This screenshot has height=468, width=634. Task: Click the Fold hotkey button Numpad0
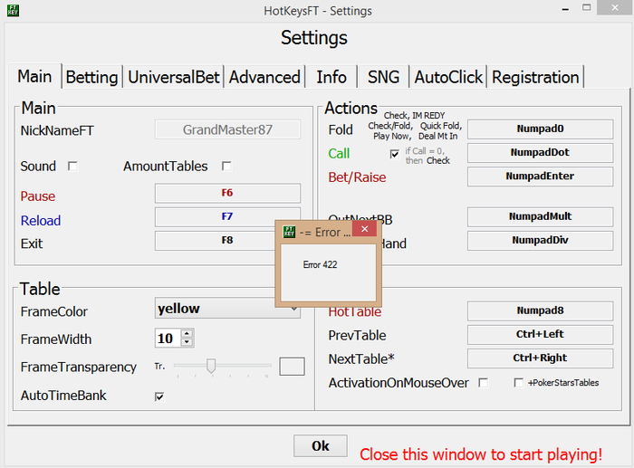(540, 129)
